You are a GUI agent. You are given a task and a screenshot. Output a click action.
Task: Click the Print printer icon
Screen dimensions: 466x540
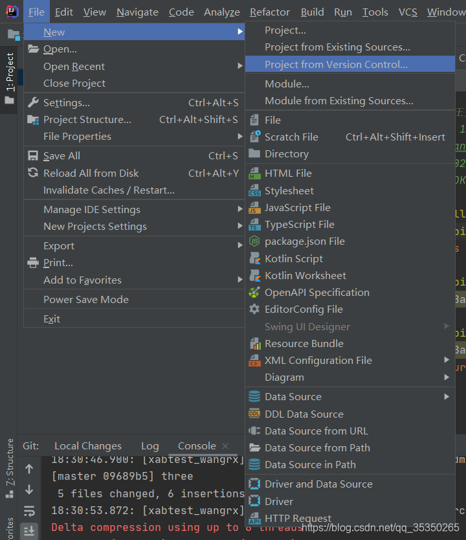tap(33, 263)
